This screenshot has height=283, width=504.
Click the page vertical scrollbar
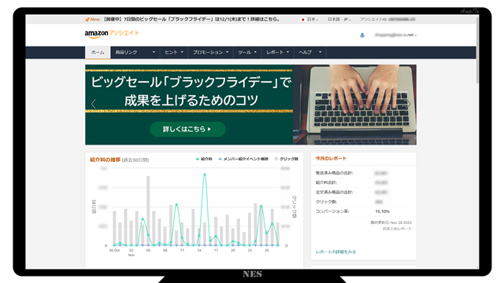pos(477,51)
